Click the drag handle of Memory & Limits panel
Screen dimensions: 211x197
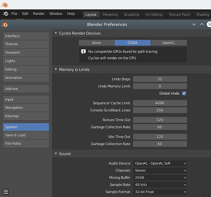point(209,69)
